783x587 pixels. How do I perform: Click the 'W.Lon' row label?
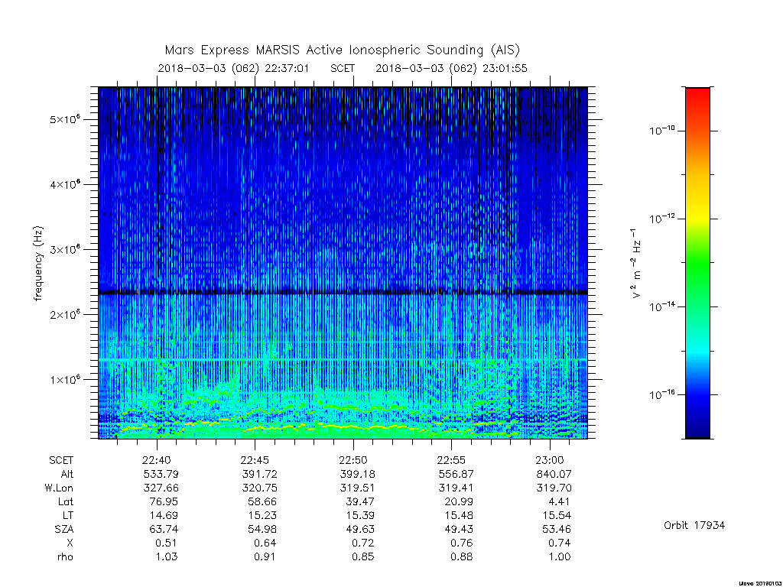[59, 488]
